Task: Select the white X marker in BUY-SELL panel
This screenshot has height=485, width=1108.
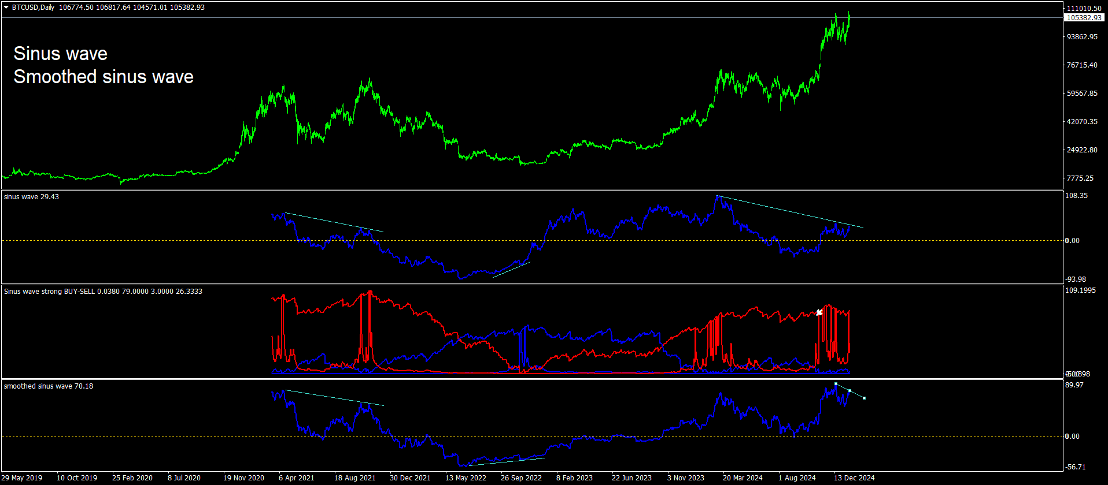Action: 819,312
